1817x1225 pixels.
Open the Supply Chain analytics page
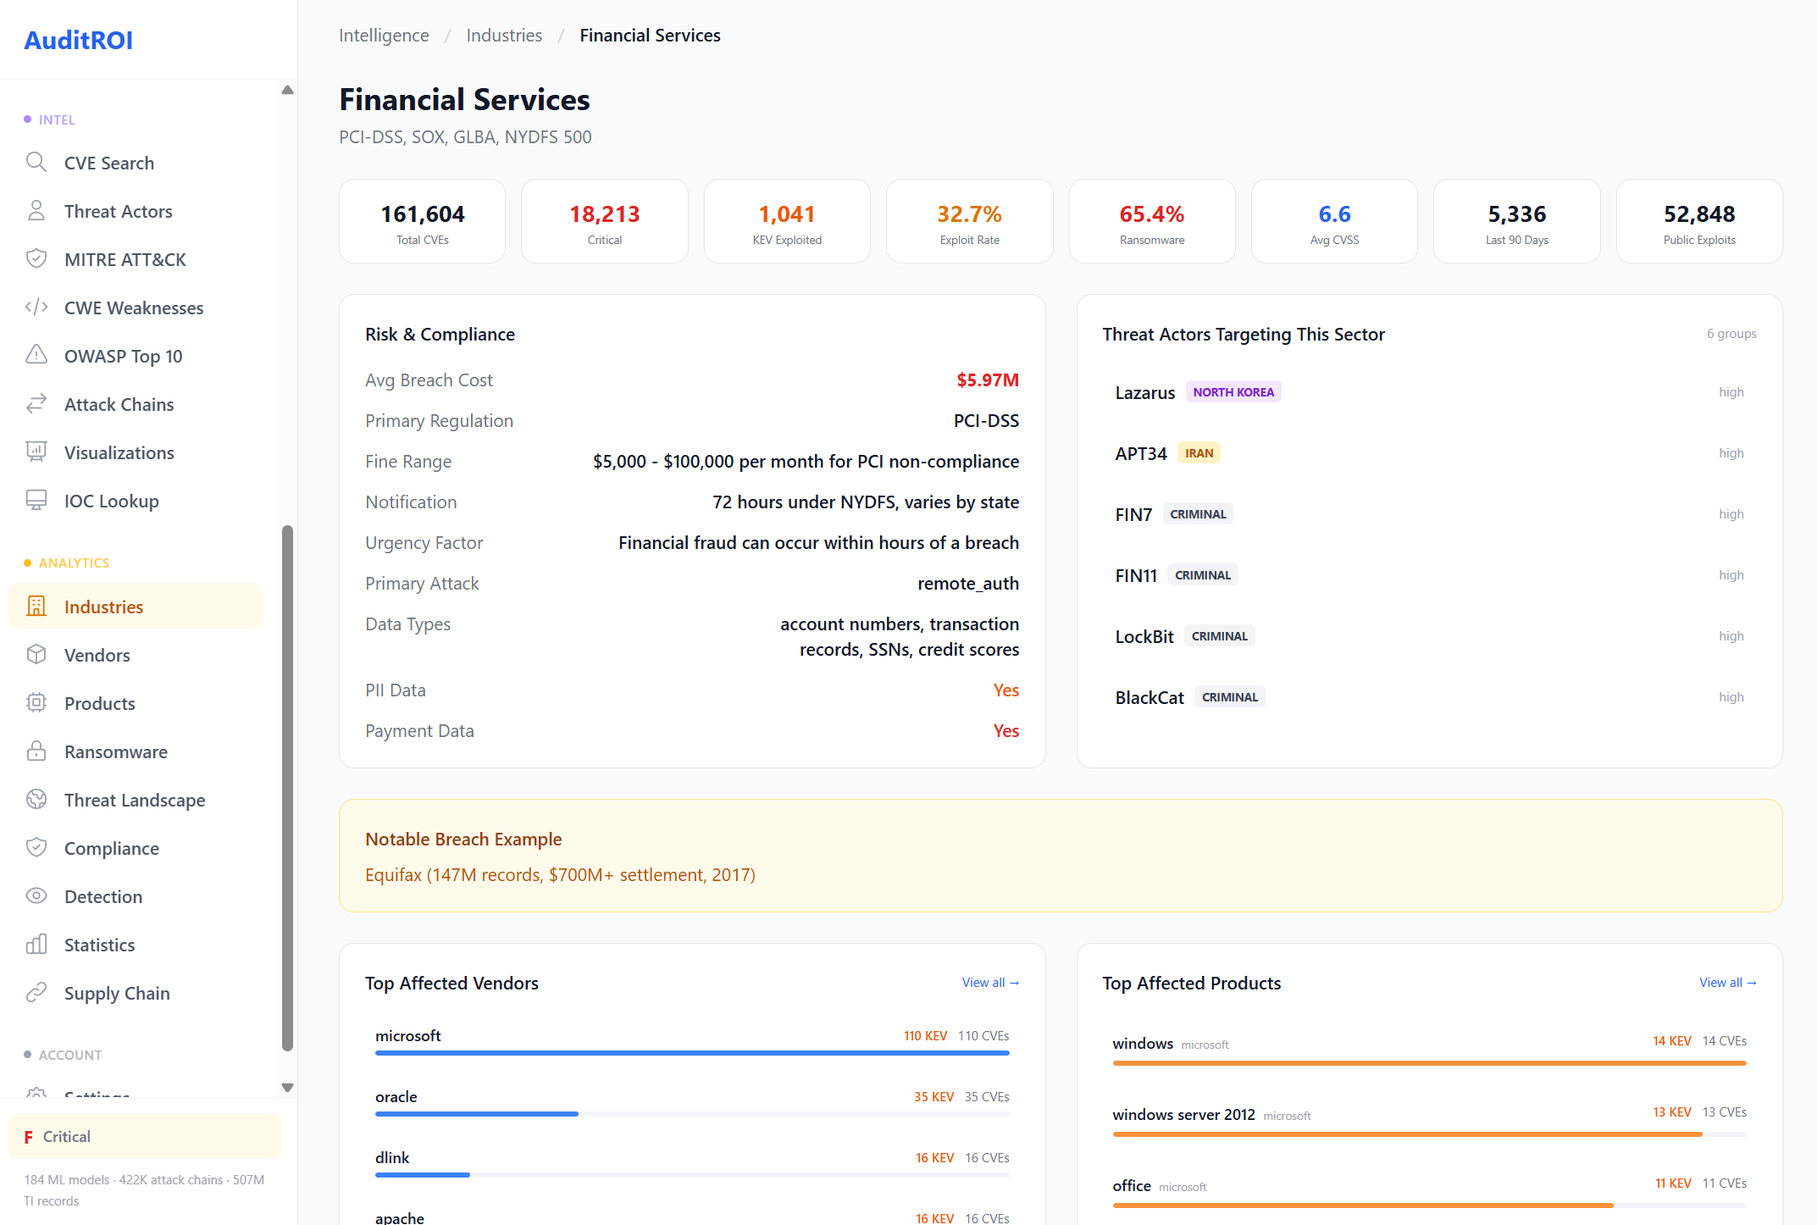118,993
